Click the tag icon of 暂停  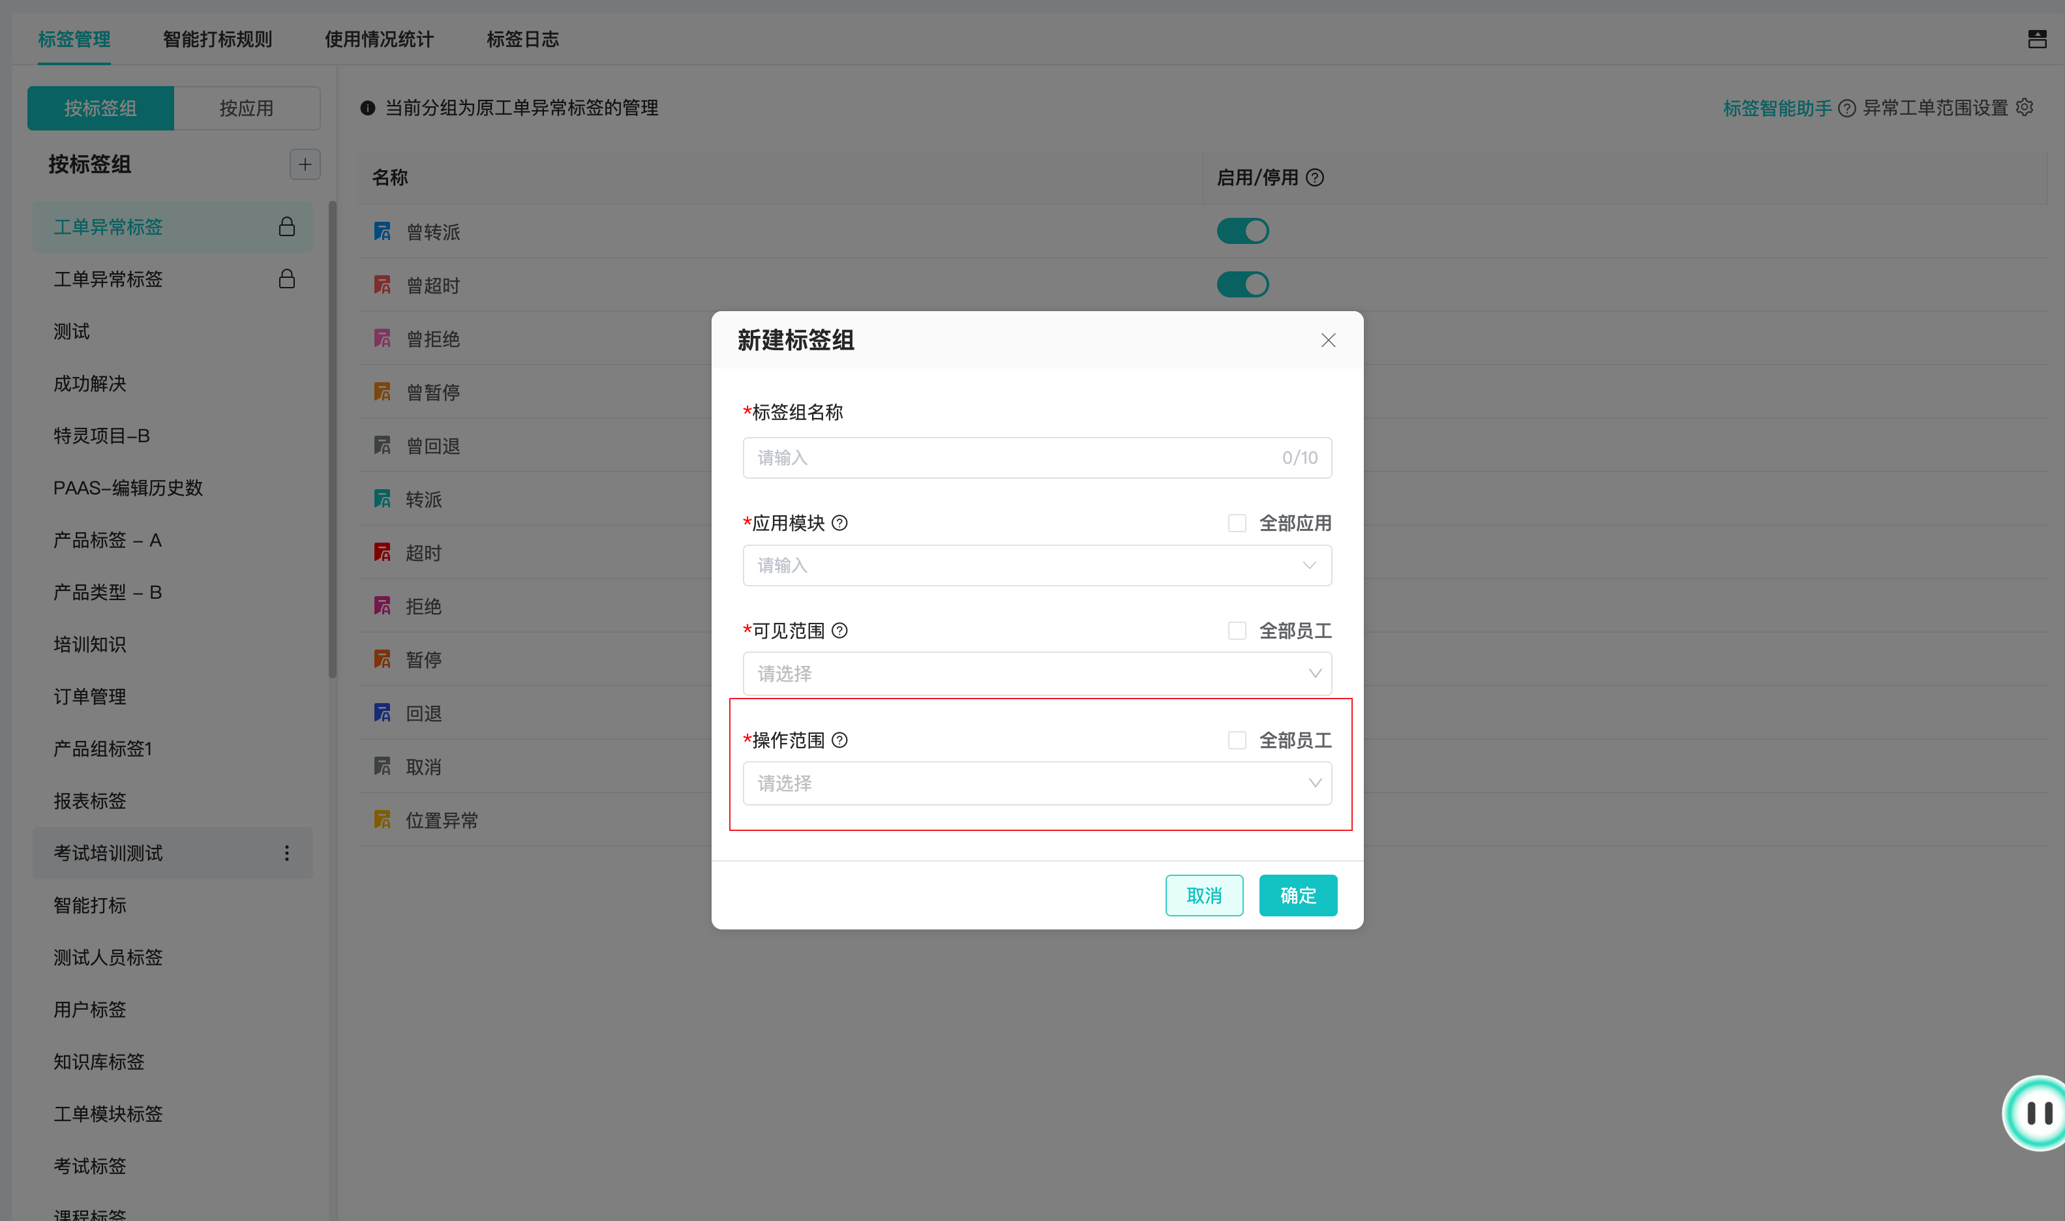click(x=383, y=659)
